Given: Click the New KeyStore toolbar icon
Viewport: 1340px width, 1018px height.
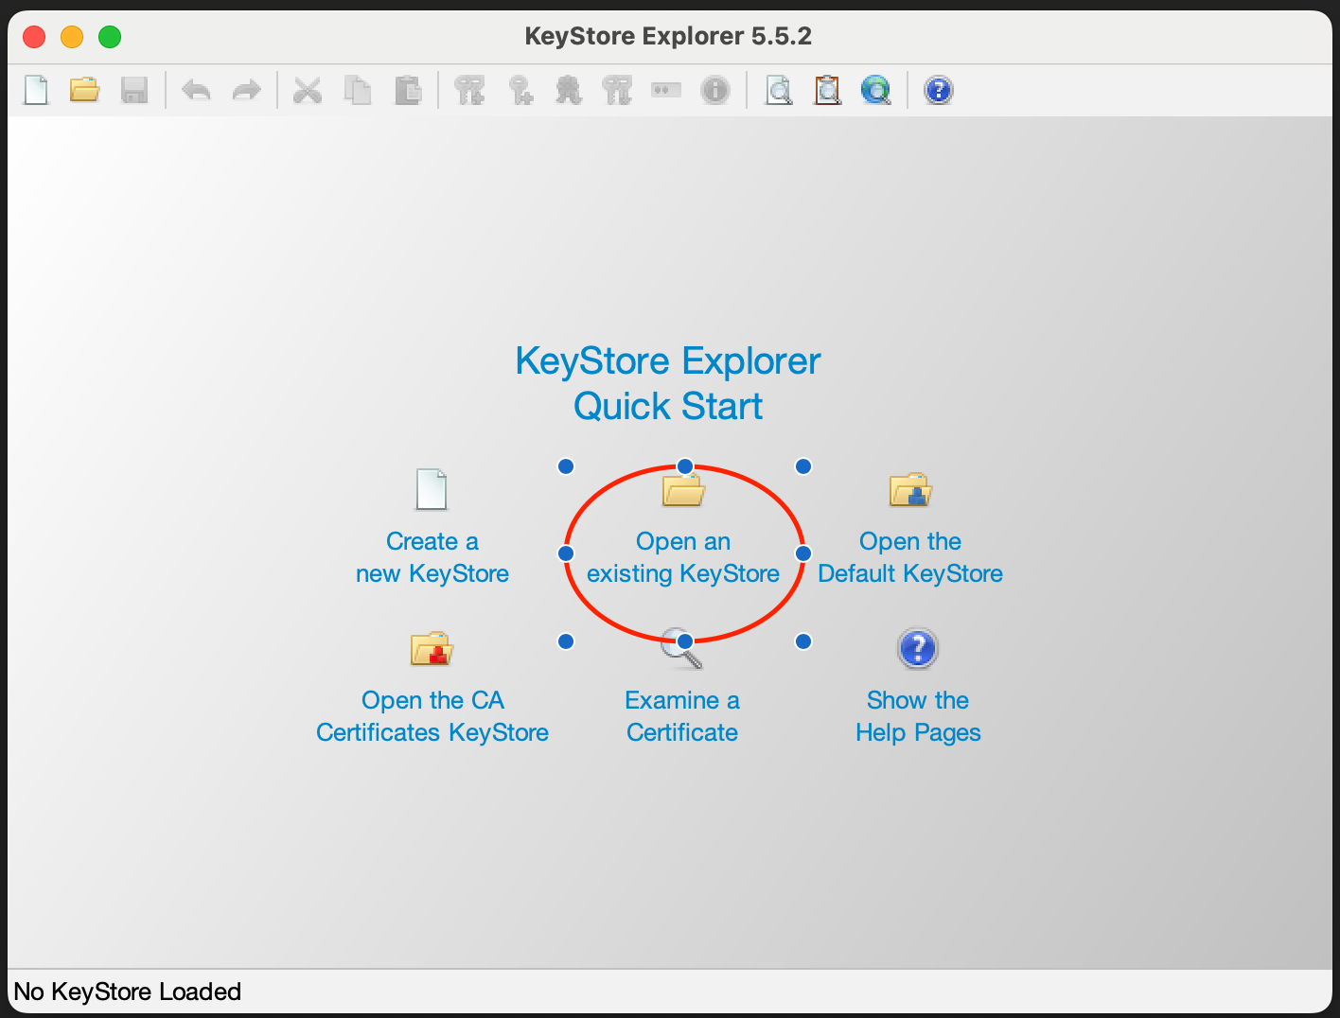Looking at the screenshot, I should click(36, 91).
